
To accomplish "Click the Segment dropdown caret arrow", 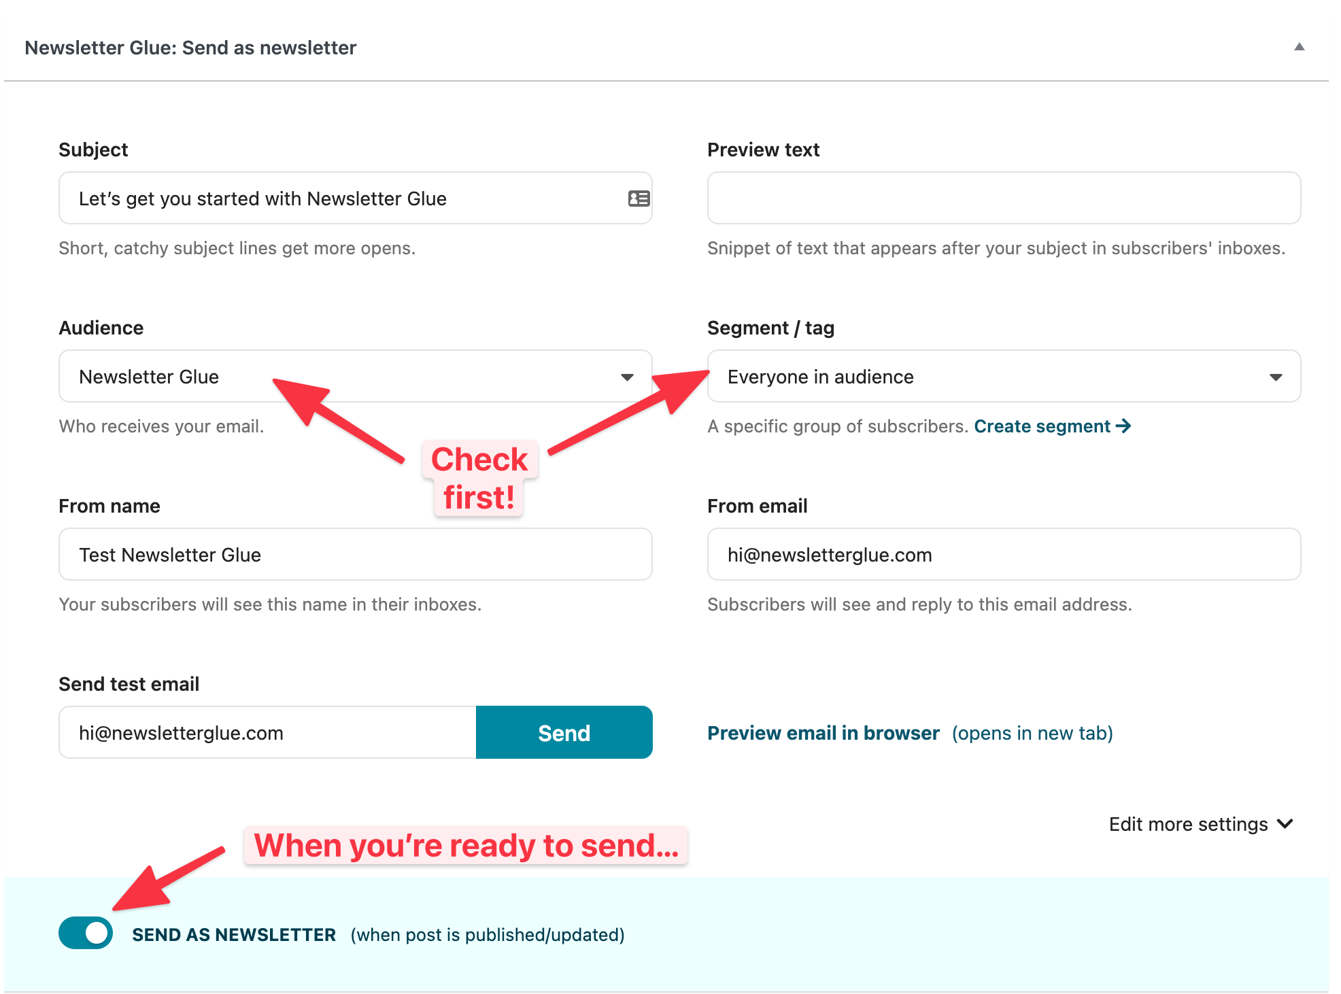I will click(1276, 377).
